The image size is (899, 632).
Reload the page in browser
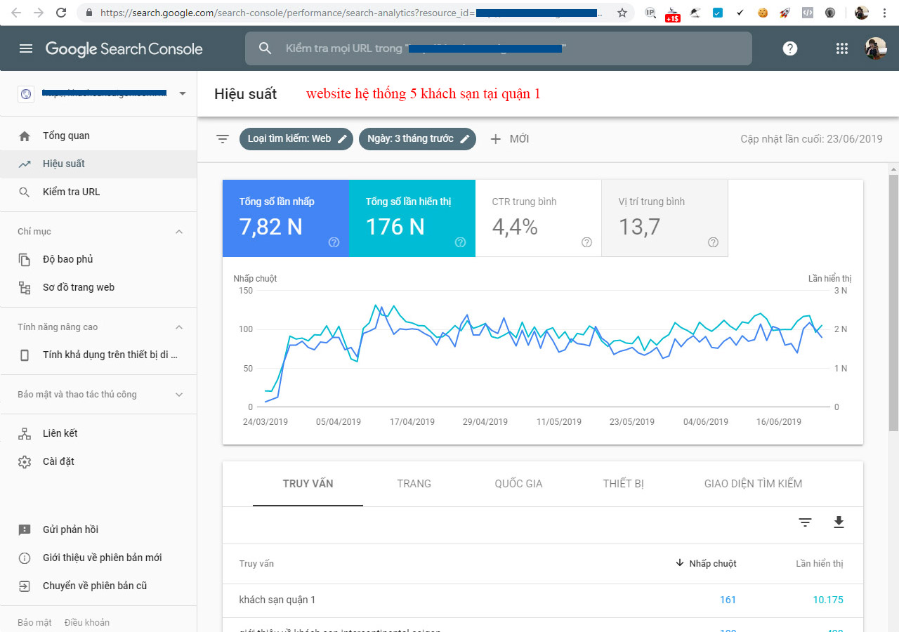[x=61, y=13]
